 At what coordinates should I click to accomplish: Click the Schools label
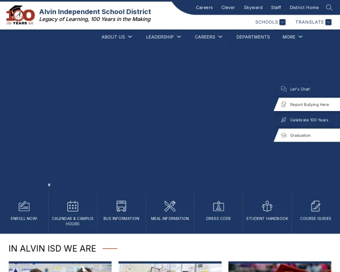266,22
